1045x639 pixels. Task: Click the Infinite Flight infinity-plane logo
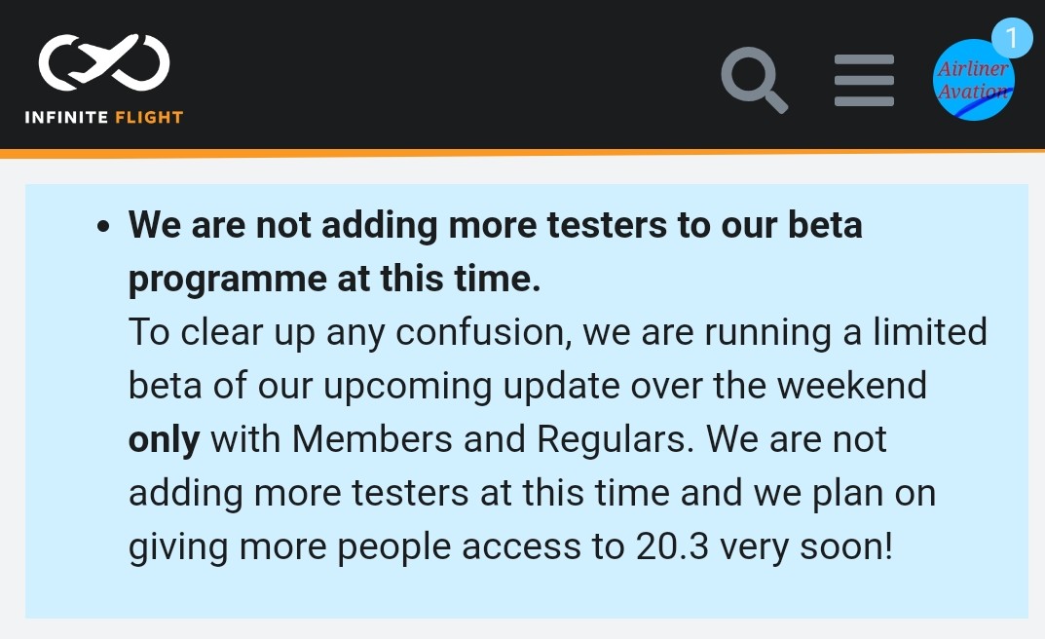[103, 63]
